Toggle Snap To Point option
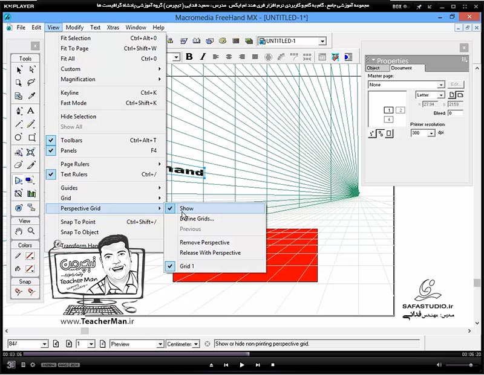 tap(105, 222)
